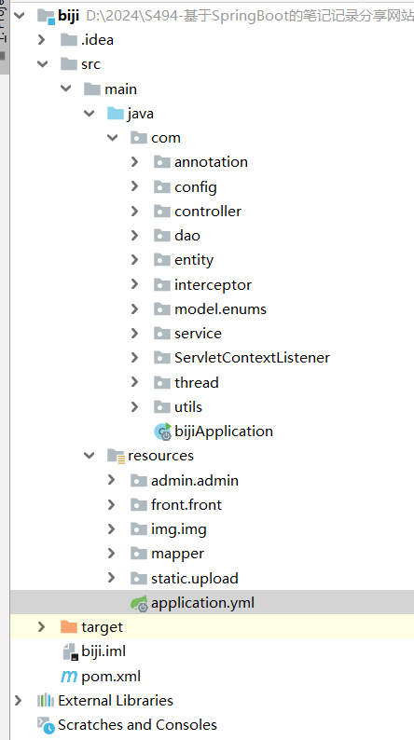This screenshot has height=740, width=414.
Task: Collapse the com package chevron
Action: coord(112,138)
